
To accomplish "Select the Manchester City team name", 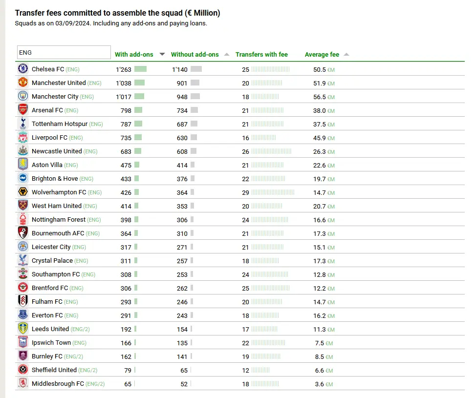I will (x=55, y=96).
